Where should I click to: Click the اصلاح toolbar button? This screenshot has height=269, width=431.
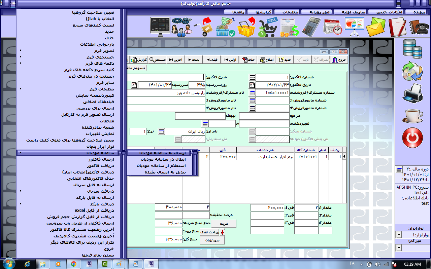(267, 60)
